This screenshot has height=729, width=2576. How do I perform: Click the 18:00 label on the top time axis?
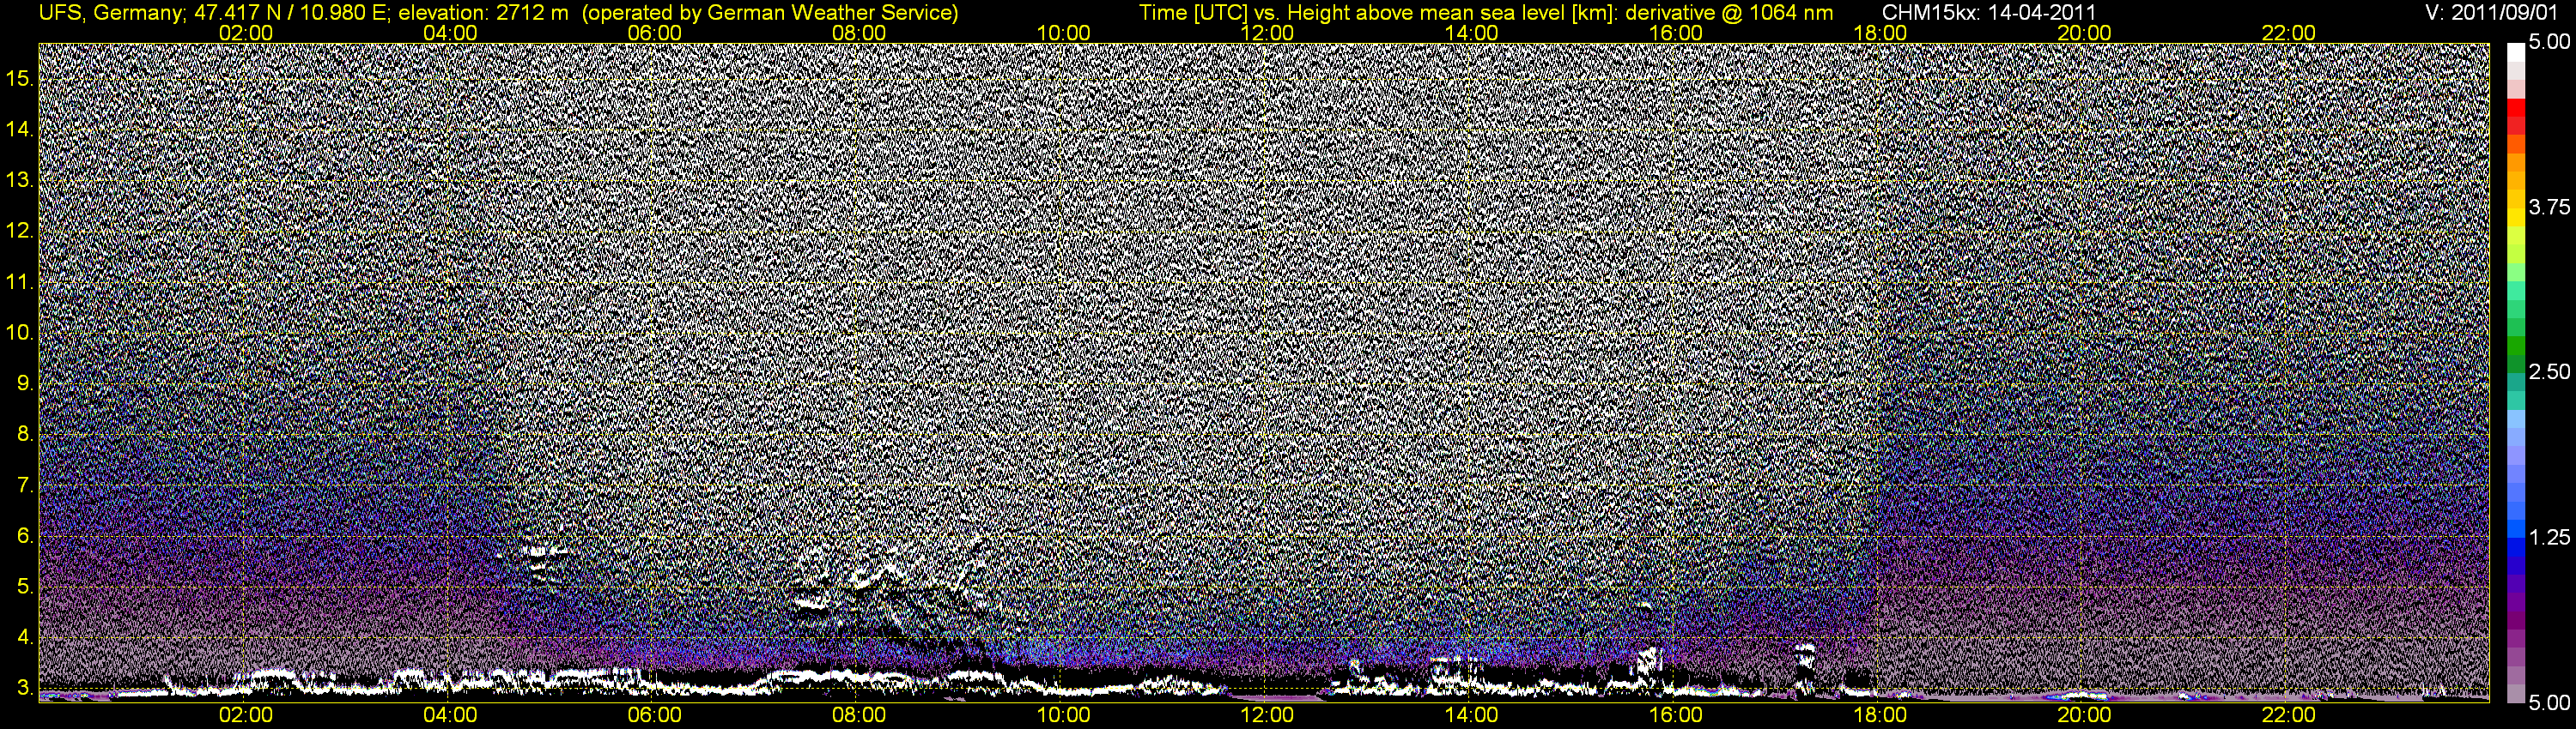click(x=1880, y=33)
